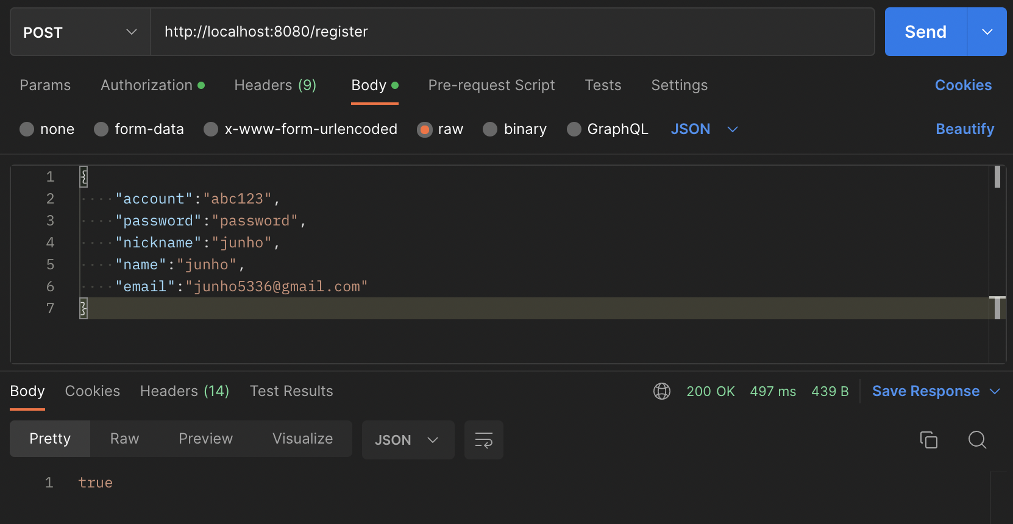Image resolution: width=1013 pixels, height=524 pixels.
Task: Choose the binary body type
Action: 490,129
